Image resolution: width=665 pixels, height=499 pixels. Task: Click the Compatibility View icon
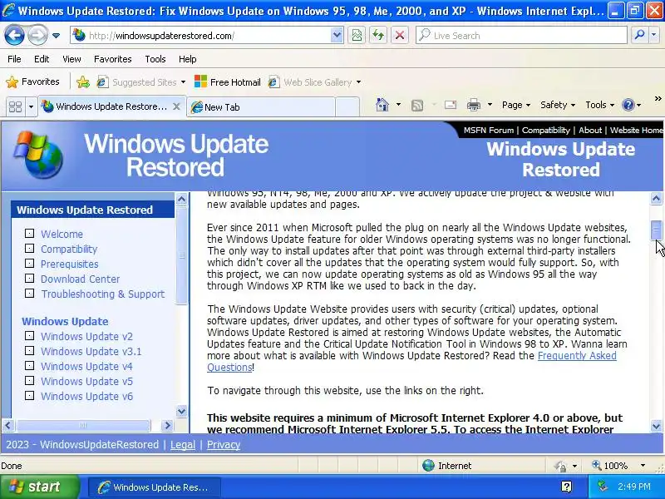pos(357,36)
